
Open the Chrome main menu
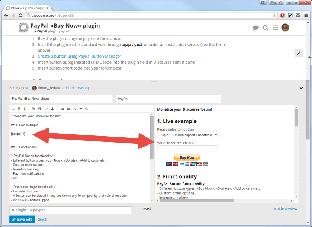coord(306,15)
